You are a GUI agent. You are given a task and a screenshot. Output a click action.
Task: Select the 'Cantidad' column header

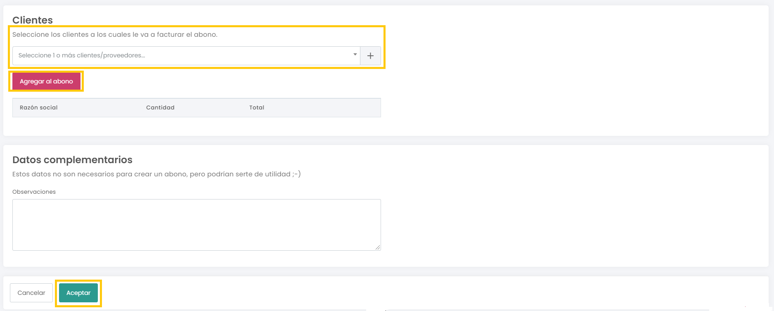pos(160,107)
